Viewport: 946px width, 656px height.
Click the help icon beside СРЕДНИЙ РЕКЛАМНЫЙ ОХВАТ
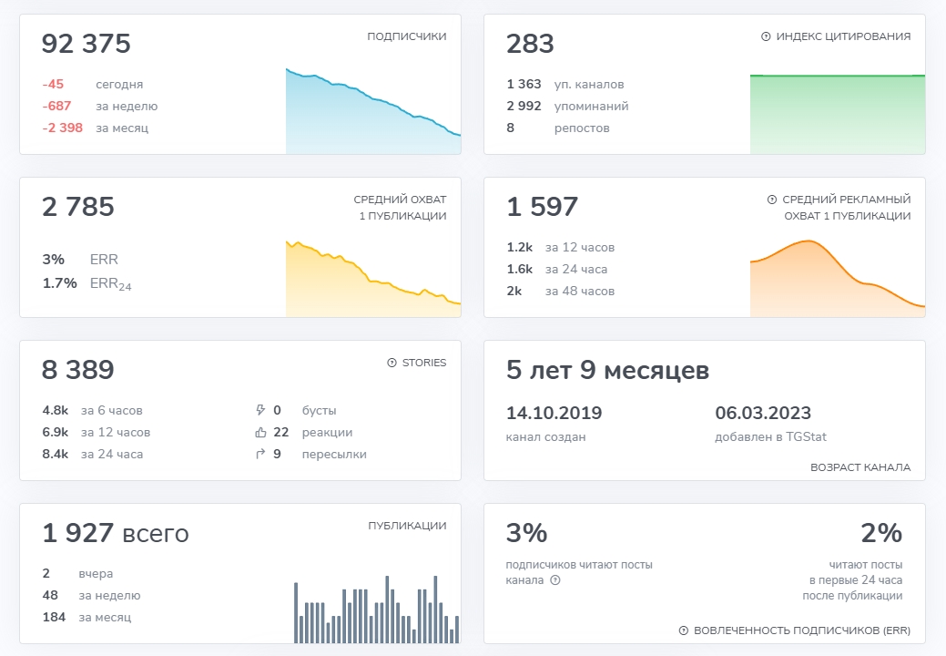(772, 200)
